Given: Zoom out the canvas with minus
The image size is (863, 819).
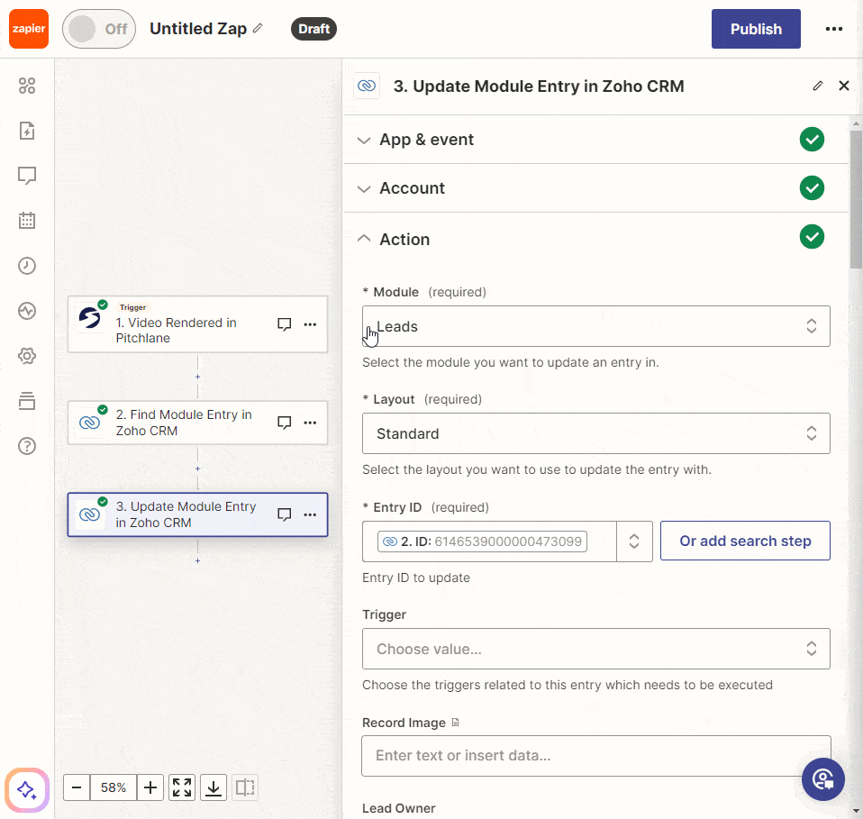Looking at the screenshot, I should 77,787.
